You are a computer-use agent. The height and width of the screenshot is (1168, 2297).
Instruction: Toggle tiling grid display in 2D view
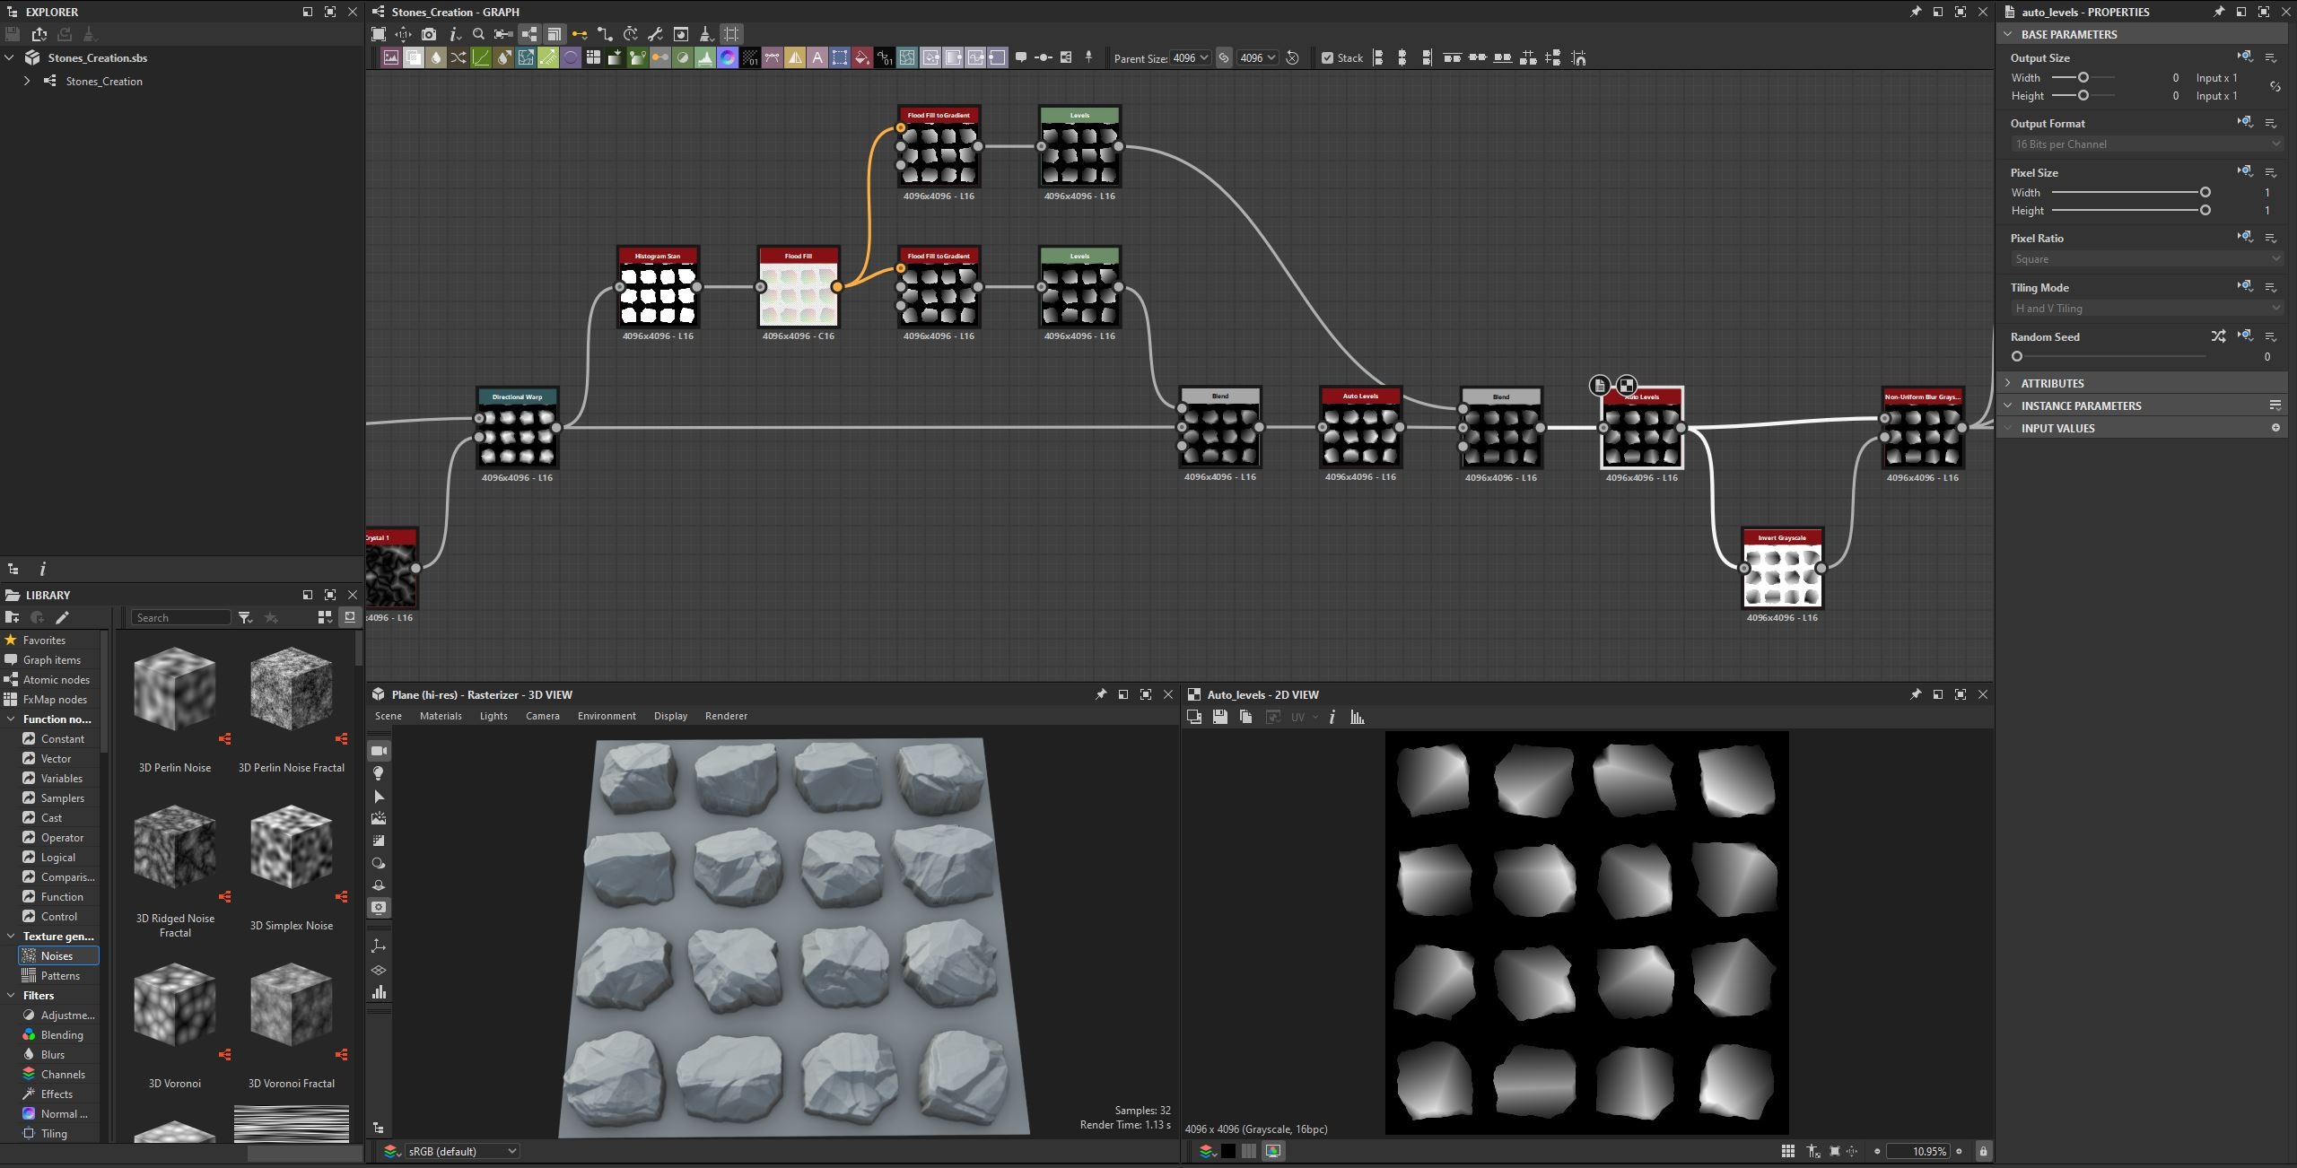tap(1787, 1151)
